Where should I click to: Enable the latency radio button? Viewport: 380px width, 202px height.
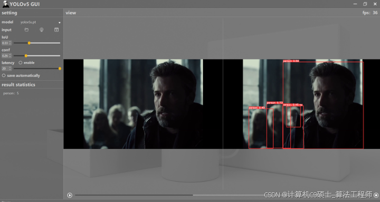click(x=21, y=63)
